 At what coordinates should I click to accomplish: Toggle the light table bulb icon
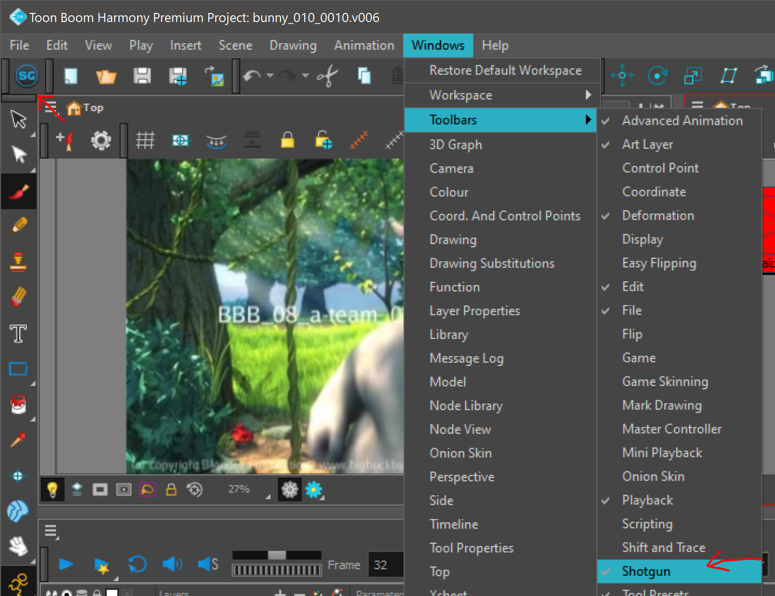52,490
